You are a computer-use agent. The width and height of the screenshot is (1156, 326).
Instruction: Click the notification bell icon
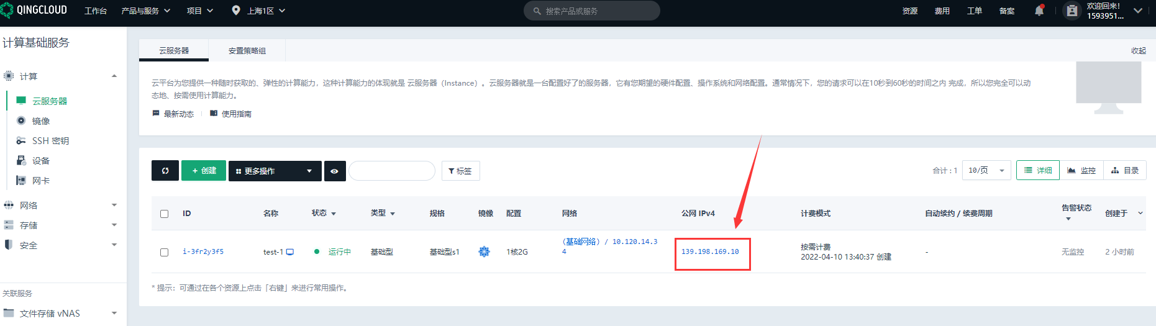[1039, 11]
